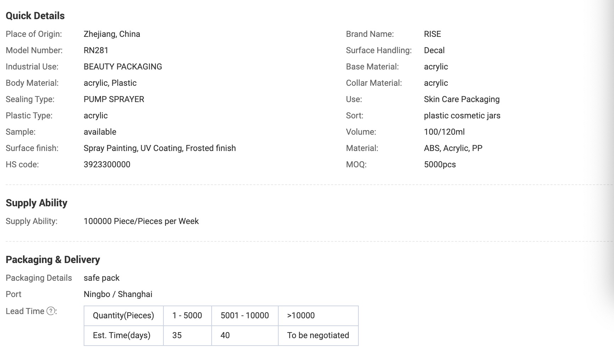Click the Lead Time help question-mark icon
This screenshot has width=614, height=358.
pyautogui.click(x=51, y=311)
